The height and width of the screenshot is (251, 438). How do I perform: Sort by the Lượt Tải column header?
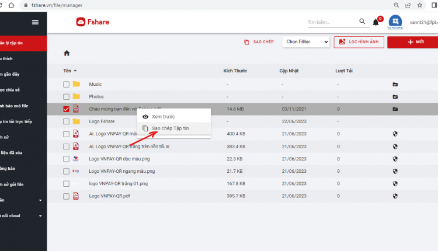coord(344,71)
